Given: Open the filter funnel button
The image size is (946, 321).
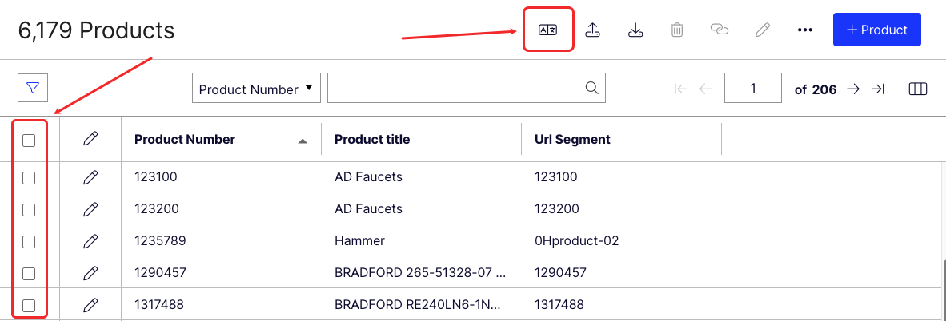Looking at the screenshot, I should pyautogui.click(x=34, y=88).
